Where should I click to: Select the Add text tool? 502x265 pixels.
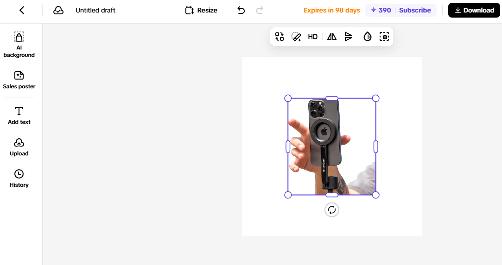pos(19,116)
